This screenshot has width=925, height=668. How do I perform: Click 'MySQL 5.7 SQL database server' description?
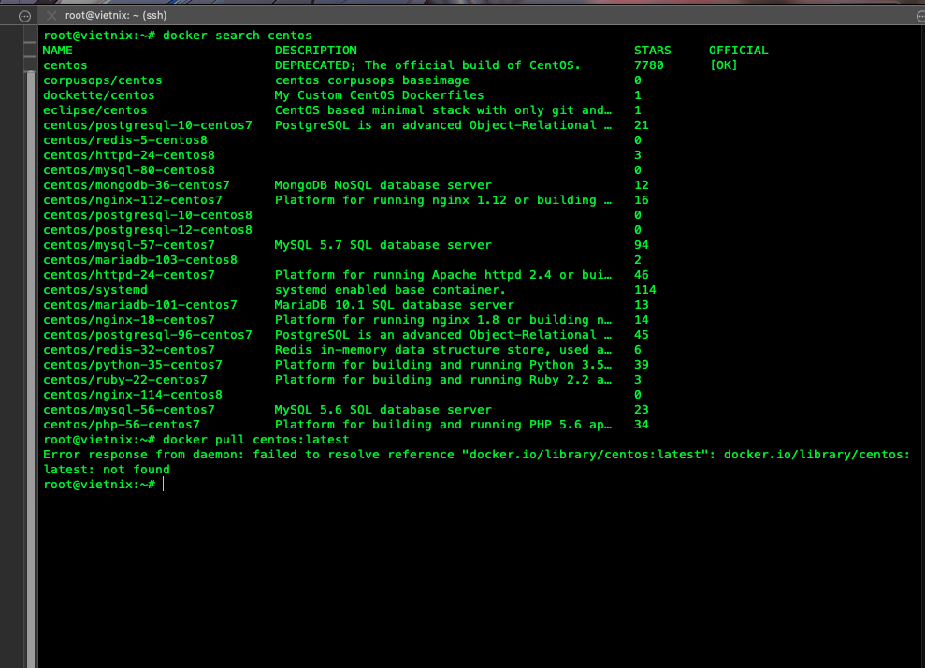[383, 245]
